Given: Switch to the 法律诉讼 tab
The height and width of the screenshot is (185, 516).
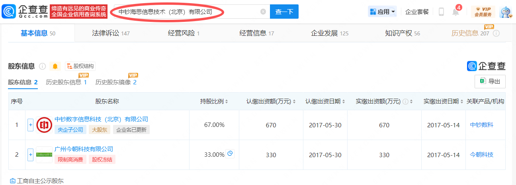Looking at the screenshot, I should point(109,33).
